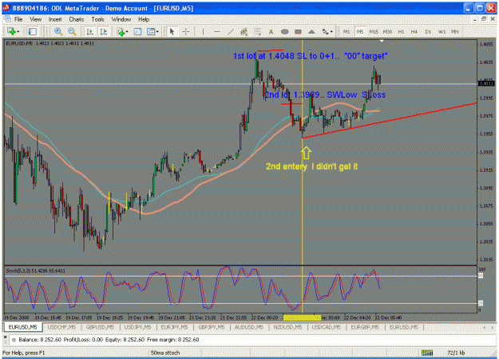The height and width of the screenshot is (359, 499).
Task: Open the Tools menu
Action: tap(97, 19)
